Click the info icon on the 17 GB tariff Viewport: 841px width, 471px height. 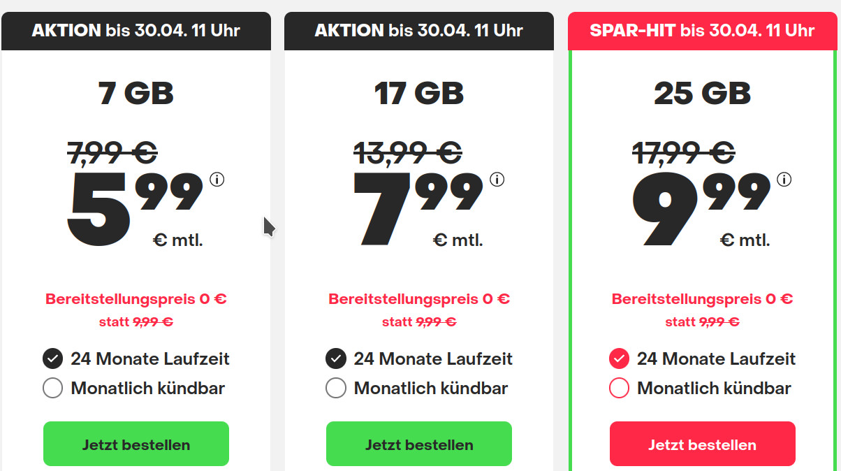497,180
